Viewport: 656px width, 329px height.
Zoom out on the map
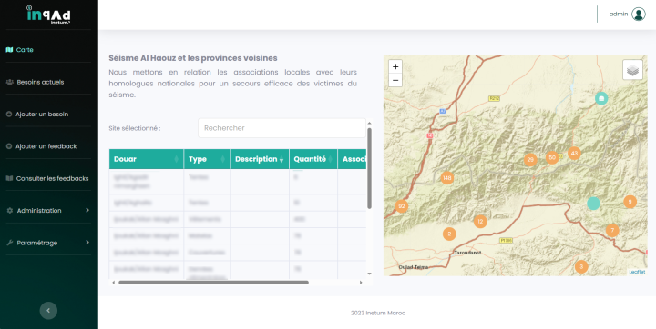pos(395,80)
